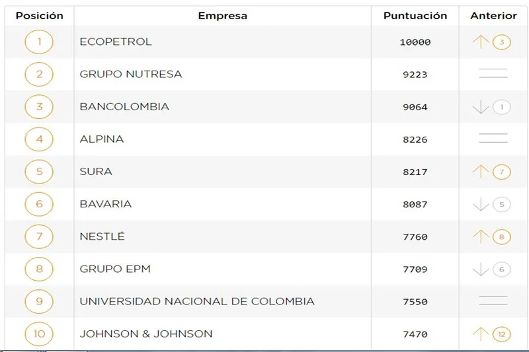Click the up arrow in Nestlé row
The image size is (529, 352).
point(481,236)
